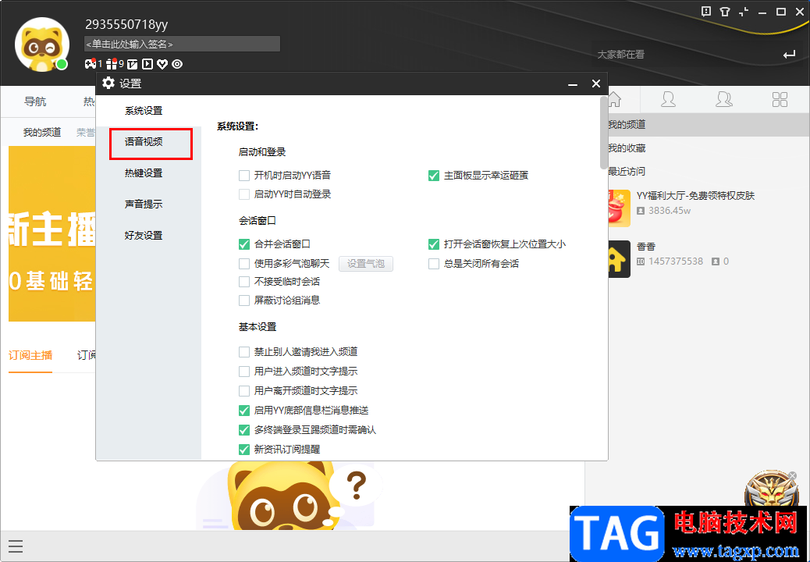Uncheck 打开会话窗恢复上次位置大小
810x562 pixels.
coord(434,244)
